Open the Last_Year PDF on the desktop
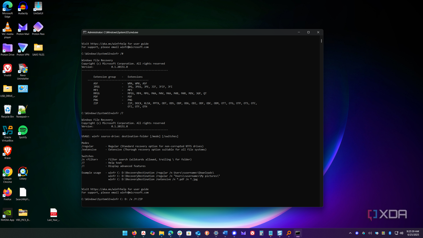 coord(54,213)
